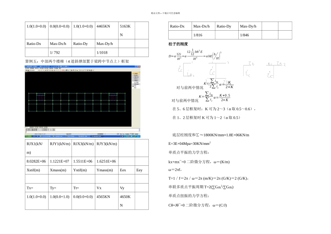Click the 1/1018 drift ratio value
Screen dimensions: 331x234
tap(102, 53)
